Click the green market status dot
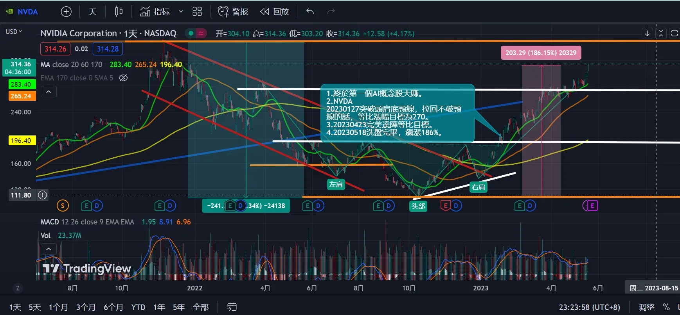The image size is (680, 315). click(191, 33)
